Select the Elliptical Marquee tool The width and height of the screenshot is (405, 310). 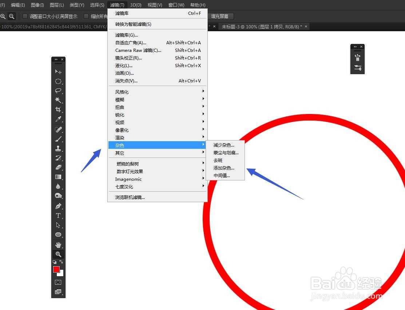pos(58,81)
